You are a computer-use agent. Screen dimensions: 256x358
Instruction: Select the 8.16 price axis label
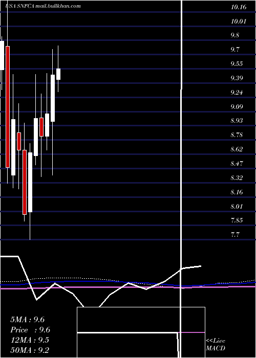point(237,192)
